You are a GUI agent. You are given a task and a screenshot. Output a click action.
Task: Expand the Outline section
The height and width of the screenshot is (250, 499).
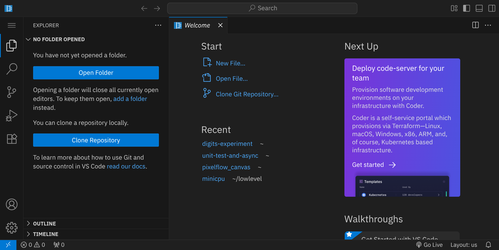pyautogui.click(x=44, y=224)
